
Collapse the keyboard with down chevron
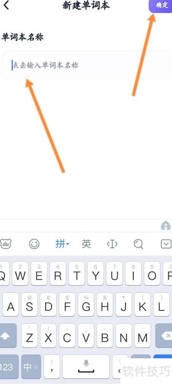pos(166,244)
